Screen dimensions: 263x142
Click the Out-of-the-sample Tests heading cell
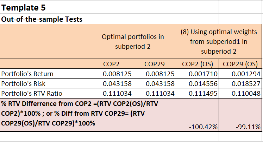coord(42,19)
